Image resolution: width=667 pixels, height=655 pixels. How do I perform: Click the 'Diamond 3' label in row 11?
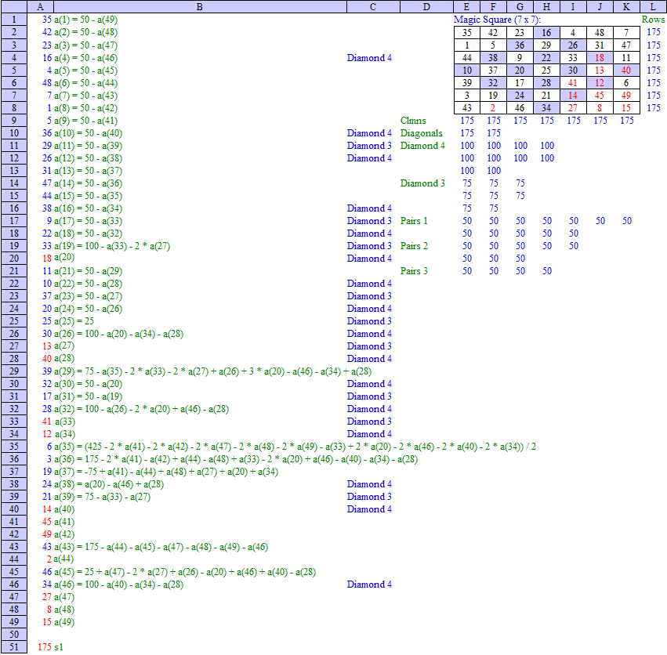[369, 146]
